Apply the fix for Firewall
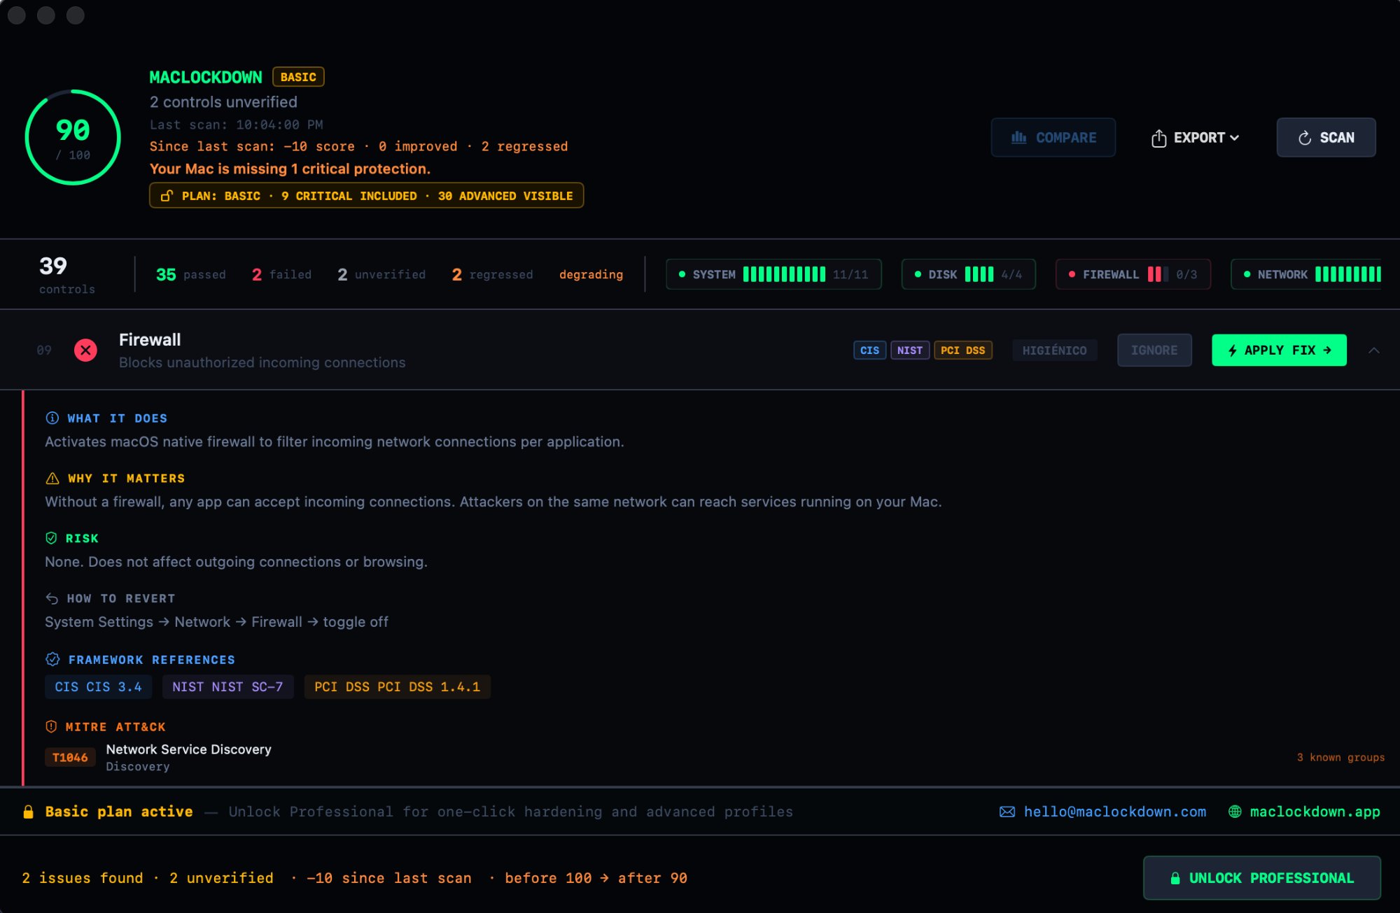Image resolution: width=1400 pixels, height=913 pixels. tap(1279, 351)
